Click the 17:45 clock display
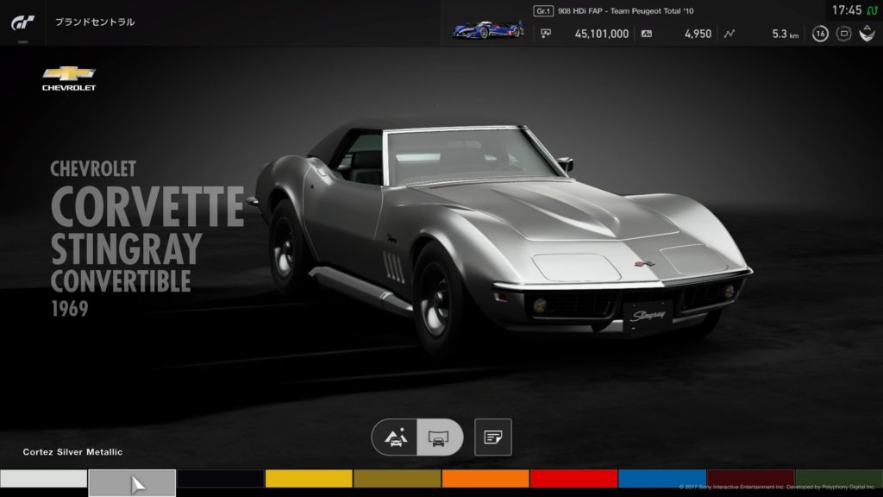 847,10
